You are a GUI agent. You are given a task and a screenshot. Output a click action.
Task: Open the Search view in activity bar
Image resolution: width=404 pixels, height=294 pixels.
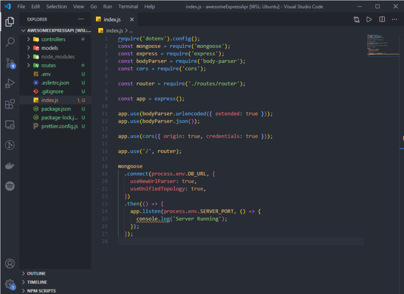point(10,42)
